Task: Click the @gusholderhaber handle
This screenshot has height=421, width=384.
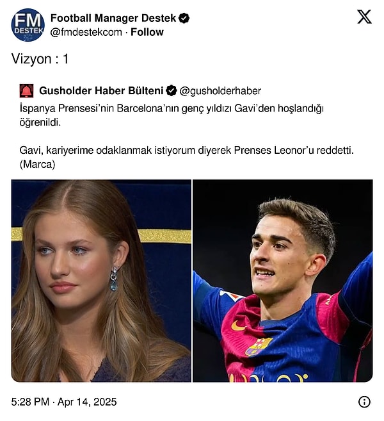Action: click(220, 91)
